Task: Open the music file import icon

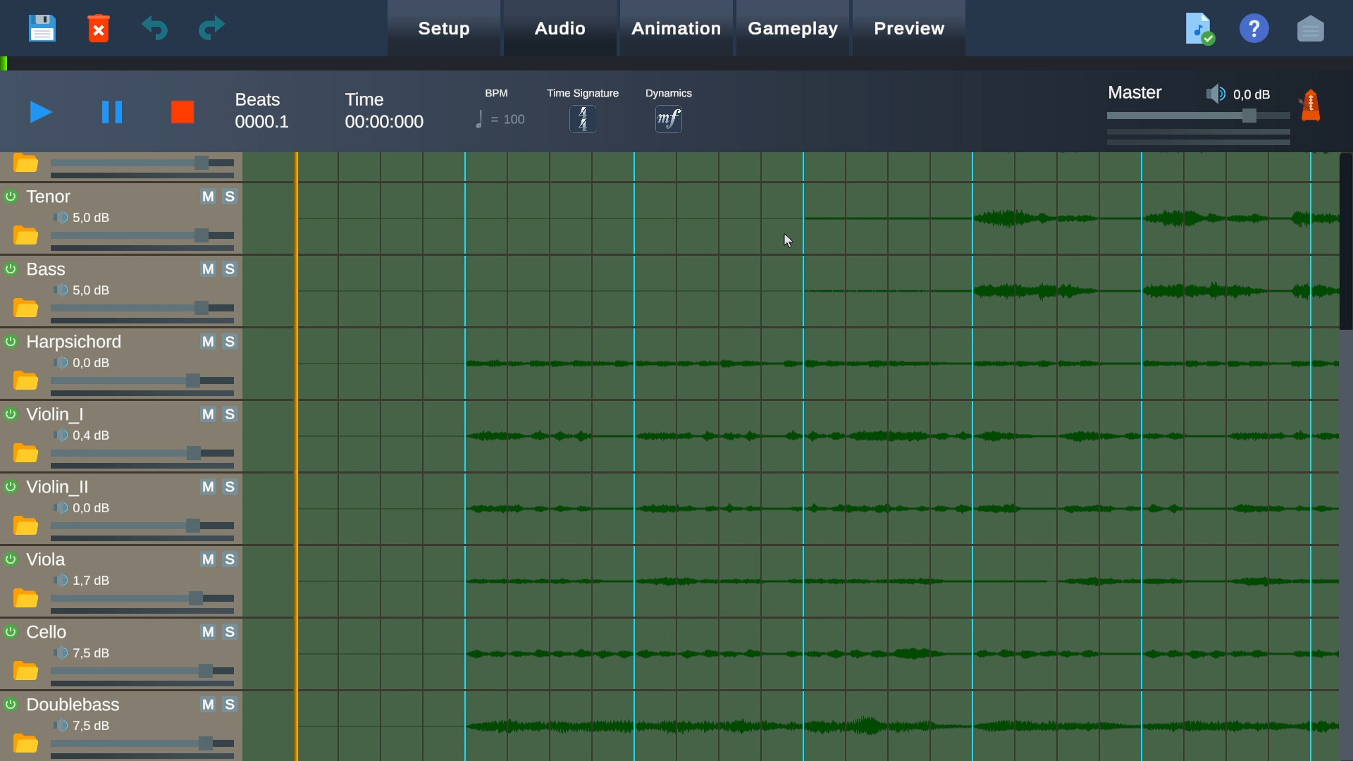Action: click(1199, 28)
